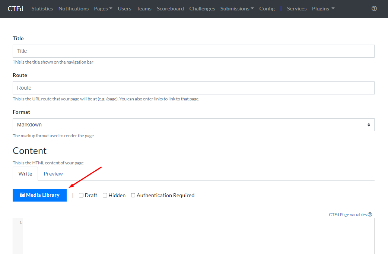Viewport: 388px width, 254px height.
Task: Navigate to Challenges
Action: point(202,9)
